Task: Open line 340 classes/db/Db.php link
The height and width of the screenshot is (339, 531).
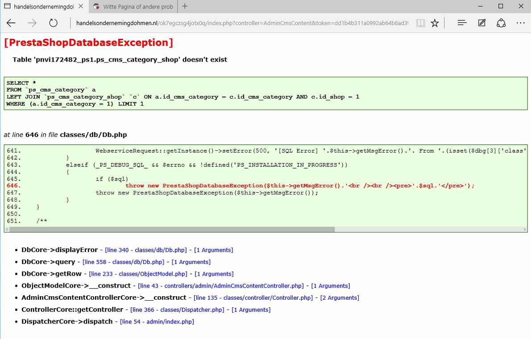Action: [145, 250]
